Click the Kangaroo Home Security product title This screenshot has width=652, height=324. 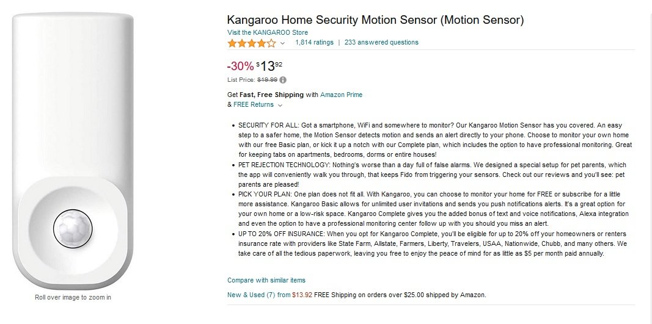point(375,20)
